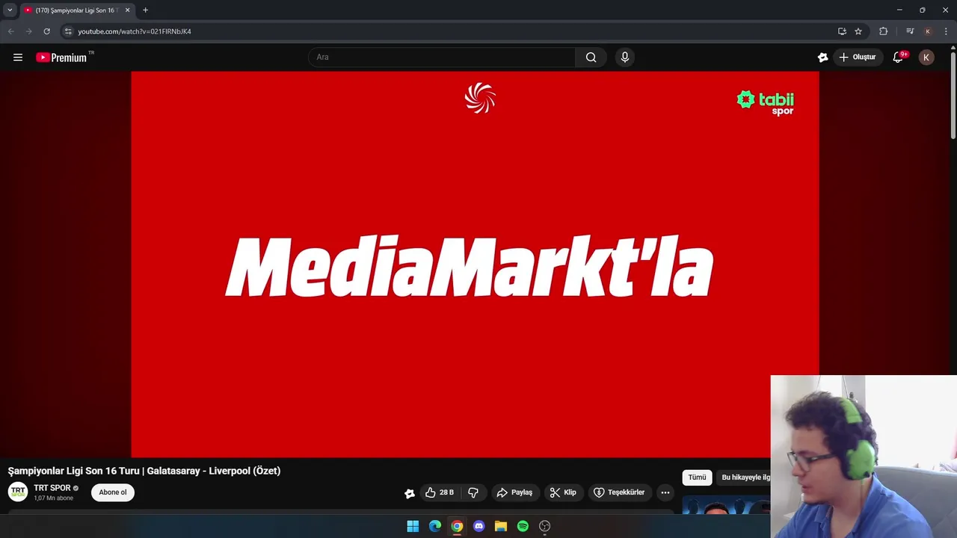Screen dimensions: 957x538
Task: Share the video via Paylaş
Action: (x=514, y=492)
